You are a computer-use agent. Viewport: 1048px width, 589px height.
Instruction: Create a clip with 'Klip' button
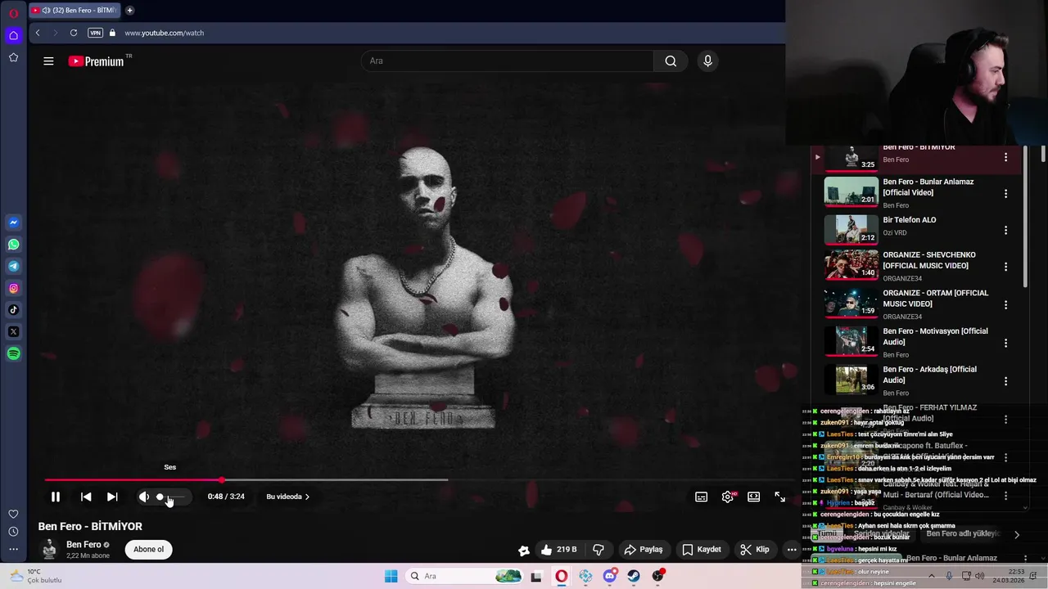coord(755,550)
